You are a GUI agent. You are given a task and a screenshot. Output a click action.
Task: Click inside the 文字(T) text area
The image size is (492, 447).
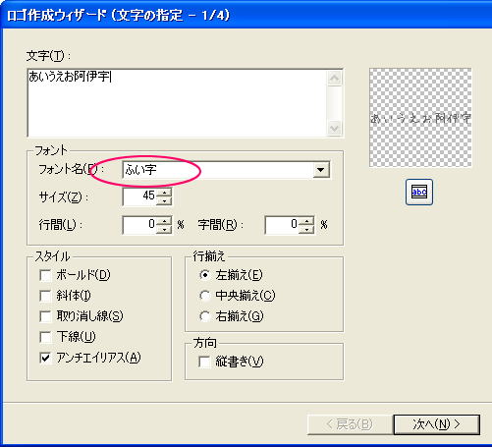tap(178, 103)
